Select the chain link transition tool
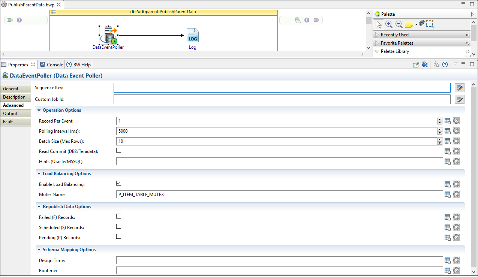The width and height of the screenshot is (478, 277). 421,23
